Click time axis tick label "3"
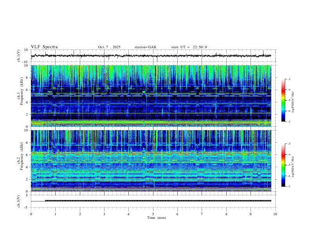Viewport: 310px width, 240px height. pos(104,214)
